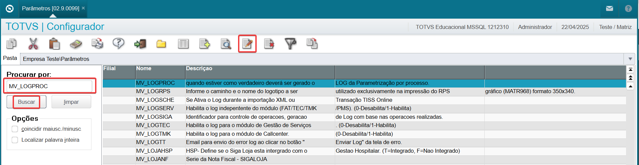Click the Search magnifier document icon

pos(226,44)
